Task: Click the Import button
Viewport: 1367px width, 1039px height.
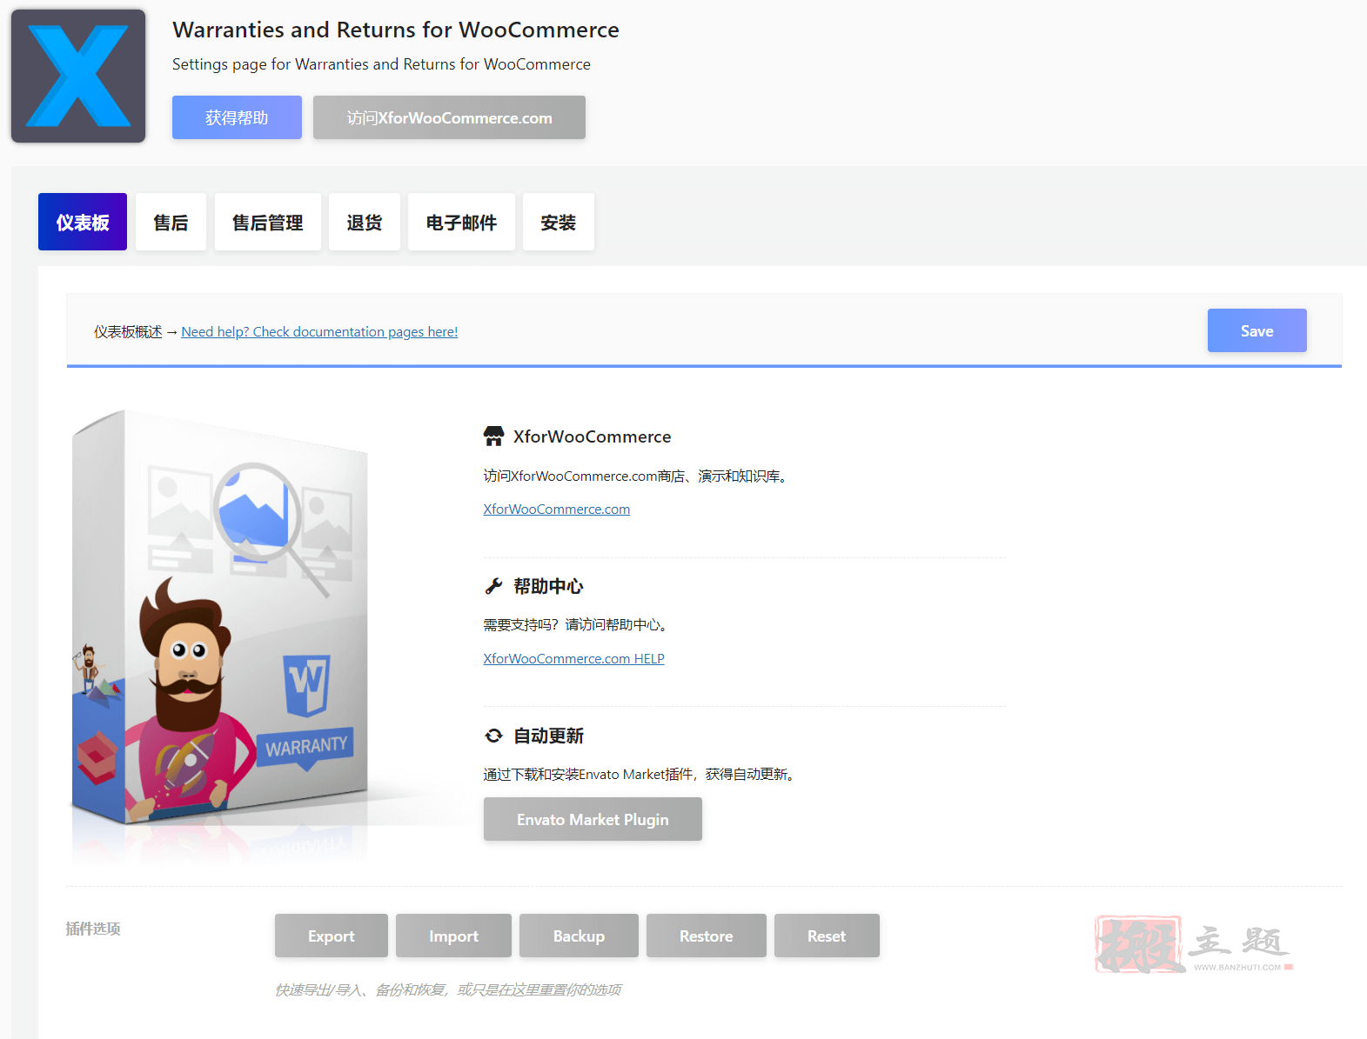Action: (x=453, y=936)
